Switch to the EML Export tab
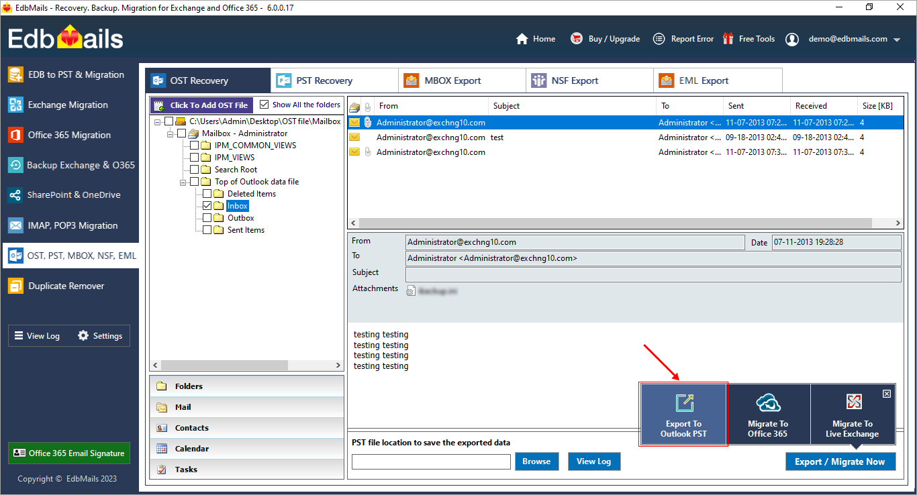Image resolution: width=917 pixels, height=495 pixels. [718, 80]
